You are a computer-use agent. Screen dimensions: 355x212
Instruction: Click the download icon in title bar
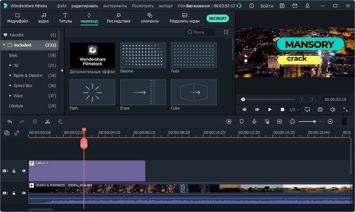click(307, 6)
